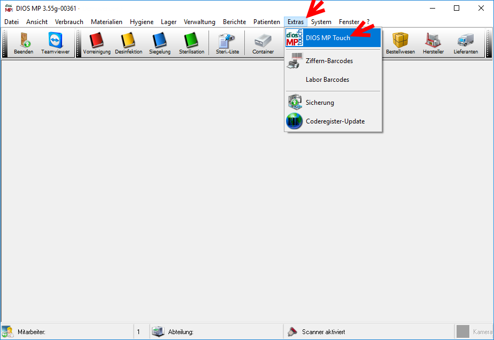Open the Hersteller factory icon

(433, 41)
